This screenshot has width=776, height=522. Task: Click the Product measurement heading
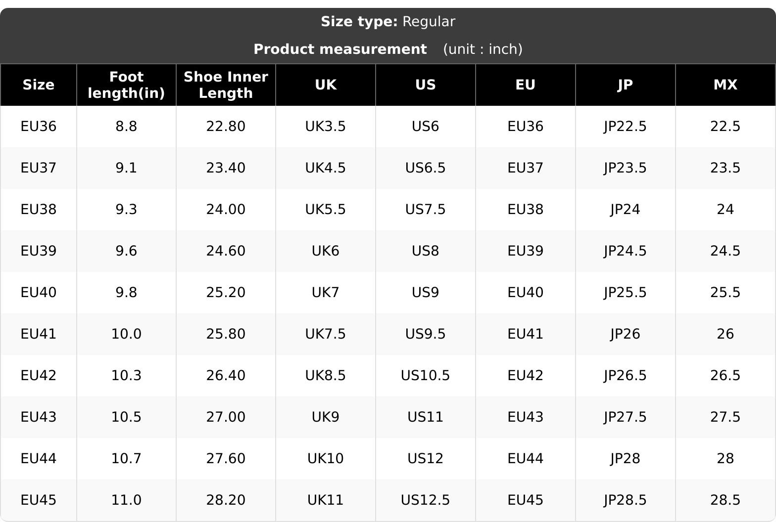pos(340,49)
